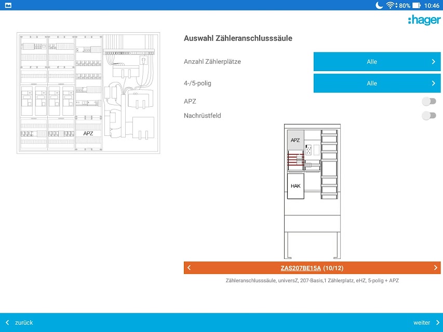Click the APZ field in the cabinet diagram
443x332 pixels.
tap(88, 133)
